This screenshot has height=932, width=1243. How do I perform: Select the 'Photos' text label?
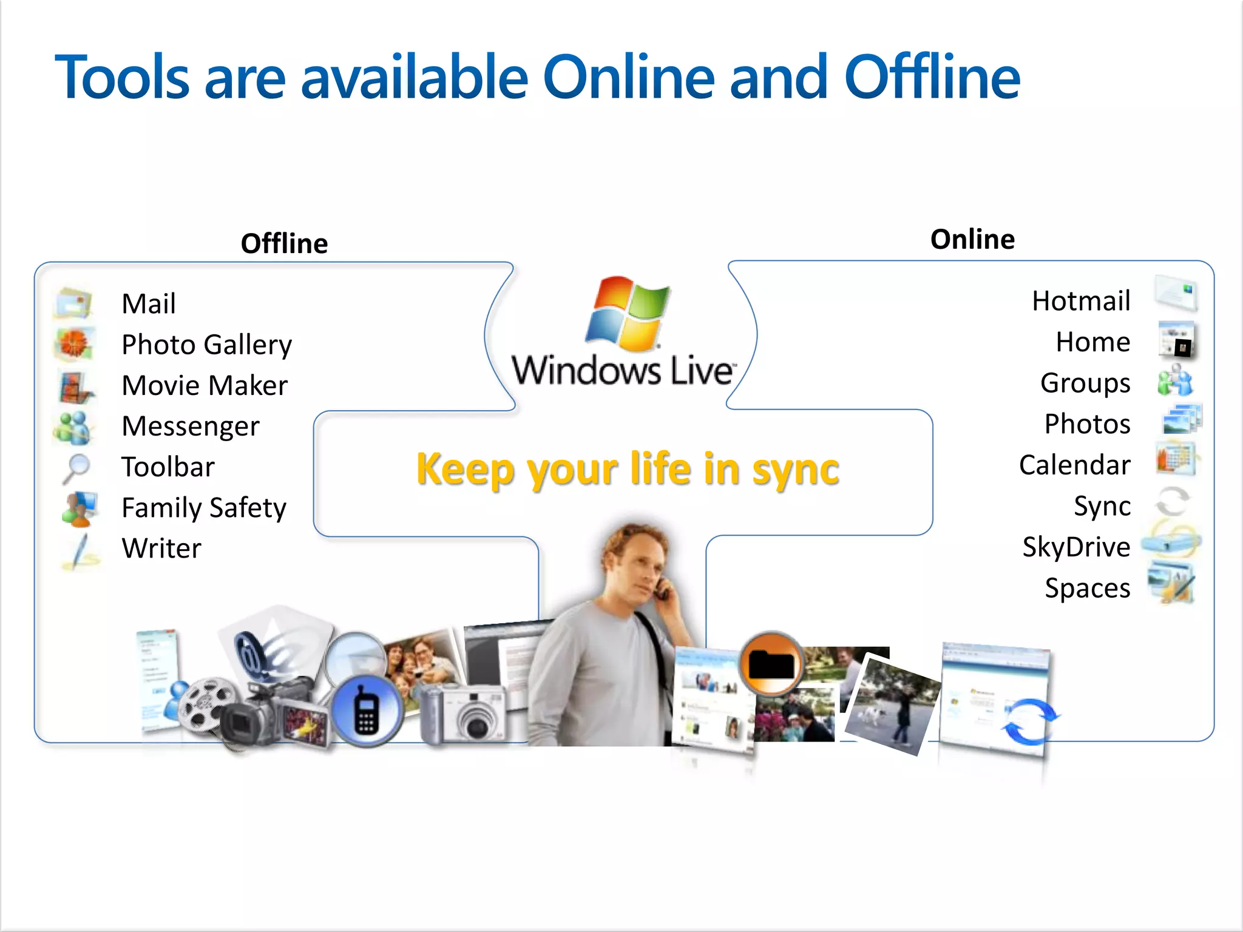(1088, 424)
